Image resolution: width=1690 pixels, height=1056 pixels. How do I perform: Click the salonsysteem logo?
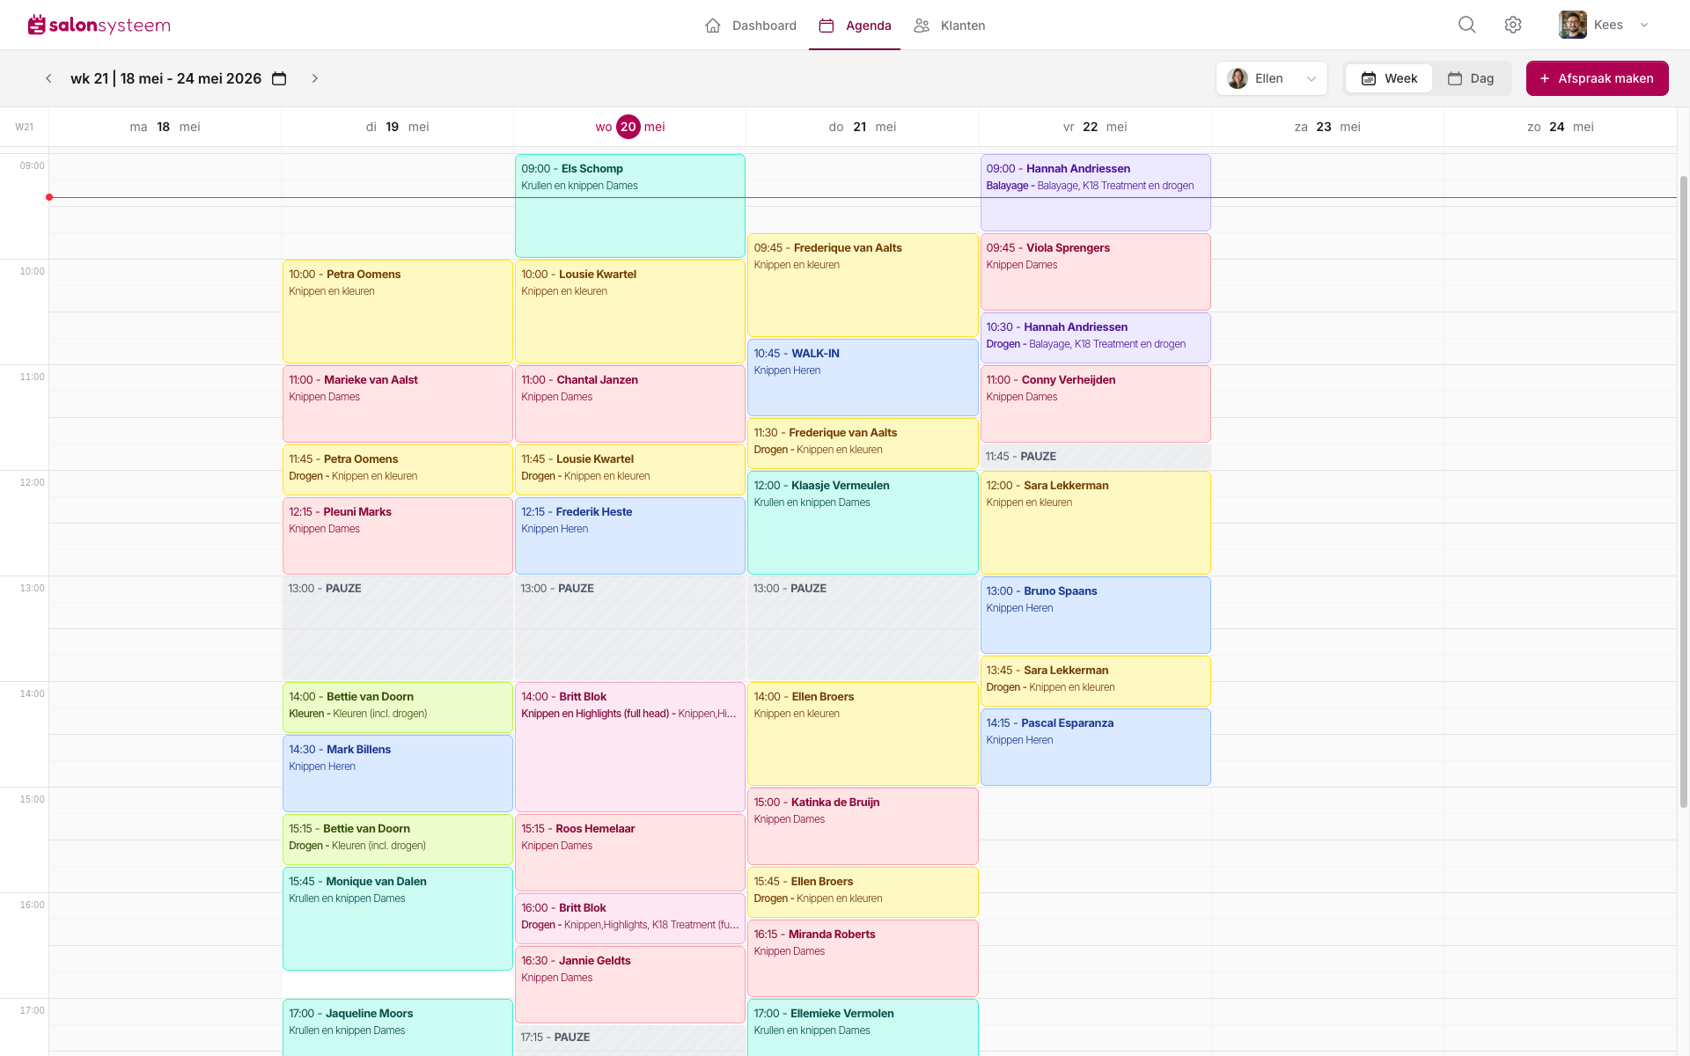(99, 25)
